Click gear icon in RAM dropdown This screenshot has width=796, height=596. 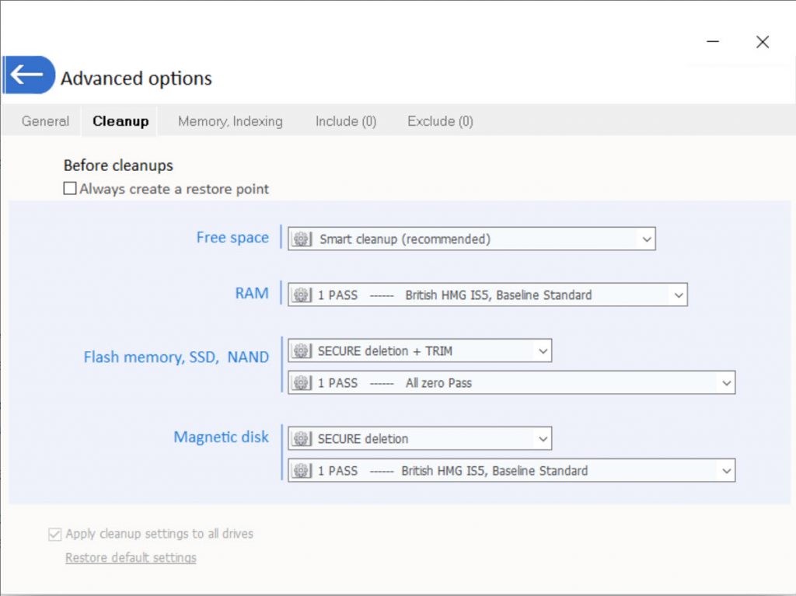tap(302, 295)
